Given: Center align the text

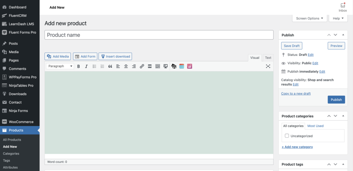Looking at the screenshot, I should coord(126,66).
